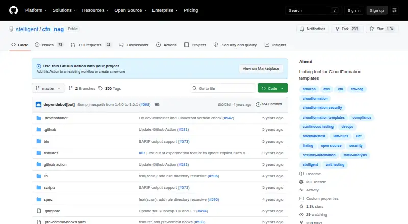The image size is (408, 224).
Task: Open the GitHub home logo
Action: coord(14,10)
